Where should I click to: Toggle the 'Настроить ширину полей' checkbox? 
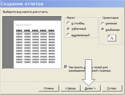click(66, 67)
